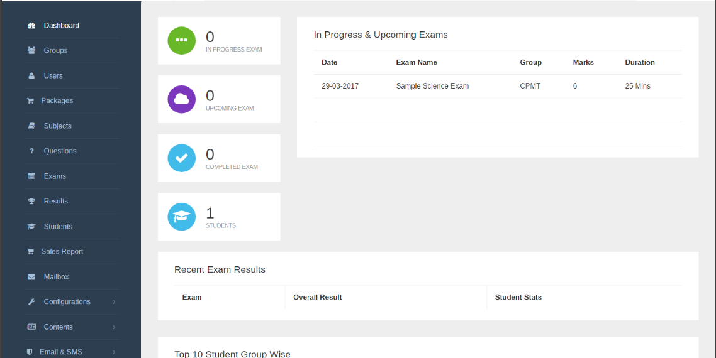Click the Subjects book icon

pyautogui.click(x=31, y=126)
